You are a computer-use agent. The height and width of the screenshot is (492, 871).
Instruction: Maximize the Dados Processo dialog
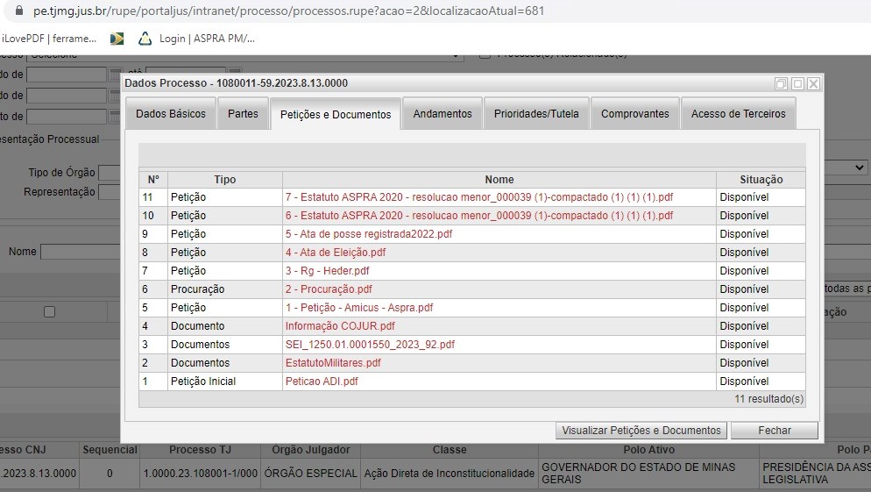pyautogui.click(x=797, y=83)
